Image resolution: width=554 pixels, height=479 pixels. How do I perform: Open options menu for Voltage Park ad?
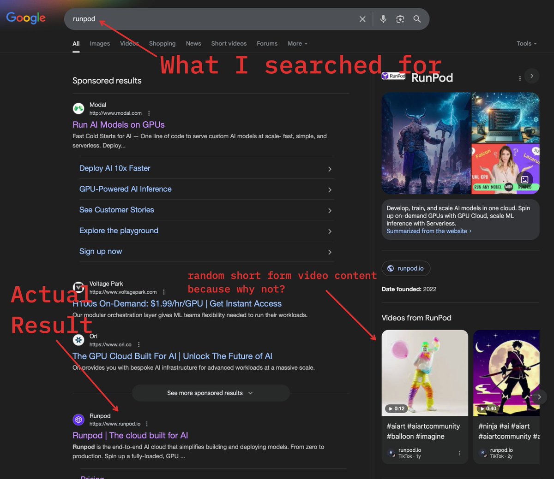(164, 292)
